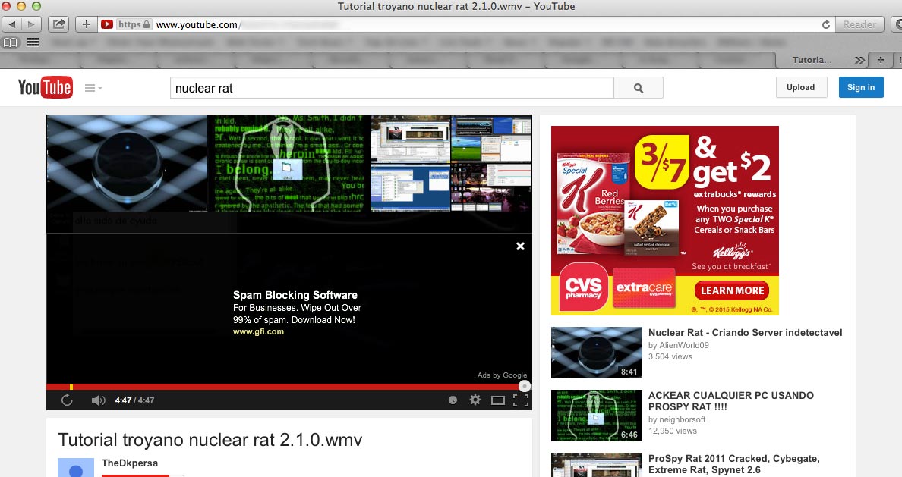Viewport: 902px width, 477px height.
Task: Expand the hidden tabs chevron
Action: (859, 60)
